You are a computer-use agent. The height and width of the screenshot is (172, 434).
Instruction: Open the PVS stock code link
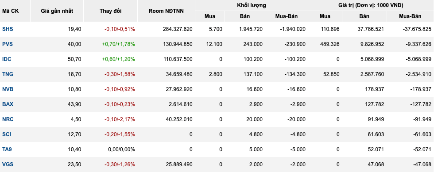click(8, 44)
